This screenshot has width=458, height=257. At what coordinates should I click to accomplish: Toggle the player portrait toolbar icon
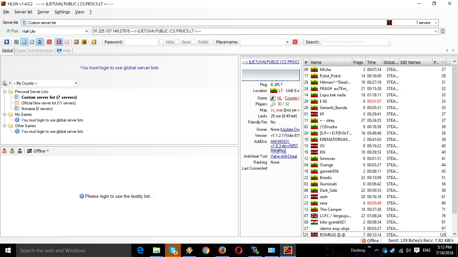tap(40, 42)
